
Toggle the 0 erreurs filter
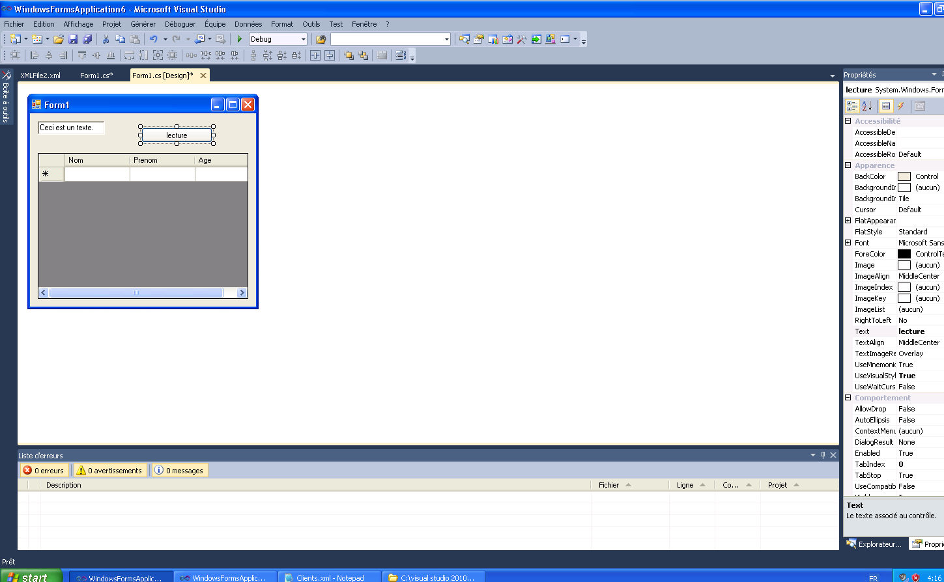[44, 470]
